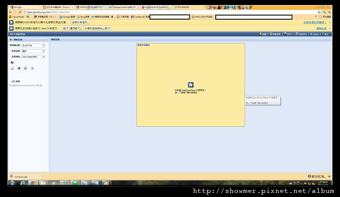Close the install-plugin infobar

pos(330,22)
